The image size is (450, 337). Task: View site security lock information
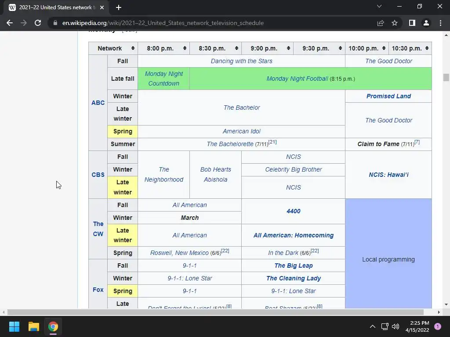55,23
